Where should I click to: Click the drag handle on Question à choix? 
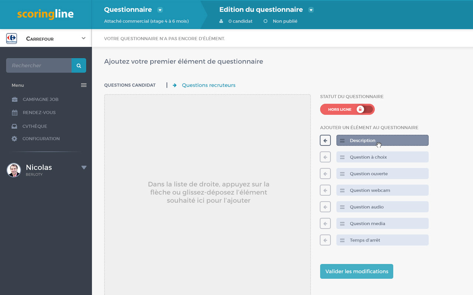(x=342, y=157)
